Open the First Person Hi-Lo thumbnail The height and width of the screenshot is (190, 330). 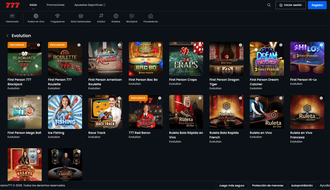click(x=307, y=59)
